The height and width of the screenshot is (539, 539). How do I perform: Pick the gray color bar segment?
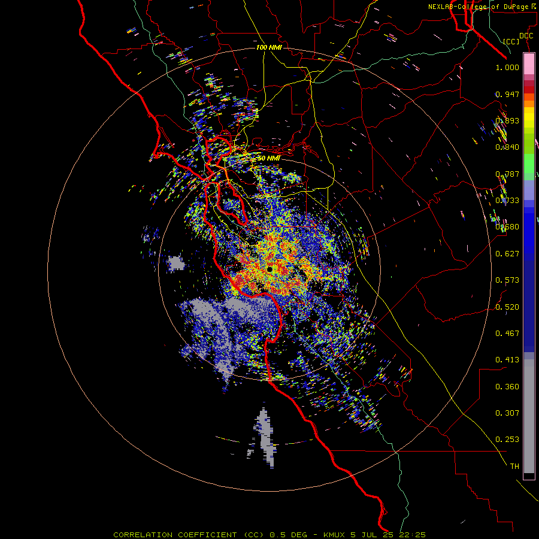[x=529, y=416]
